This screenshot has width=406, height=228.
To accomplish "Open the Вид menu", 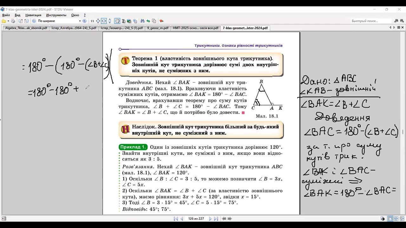I will point(17,15).
